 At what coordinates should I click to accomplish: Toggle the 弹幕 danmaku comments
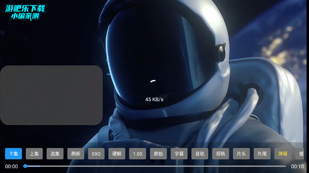tap(283, 154)
